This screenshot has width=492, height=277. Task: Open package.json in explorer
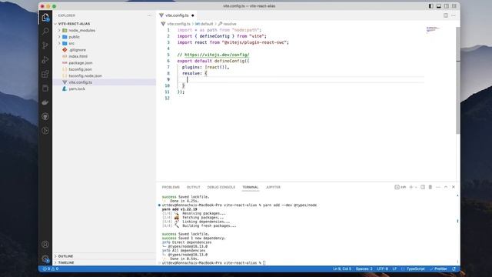click(80, 63)
